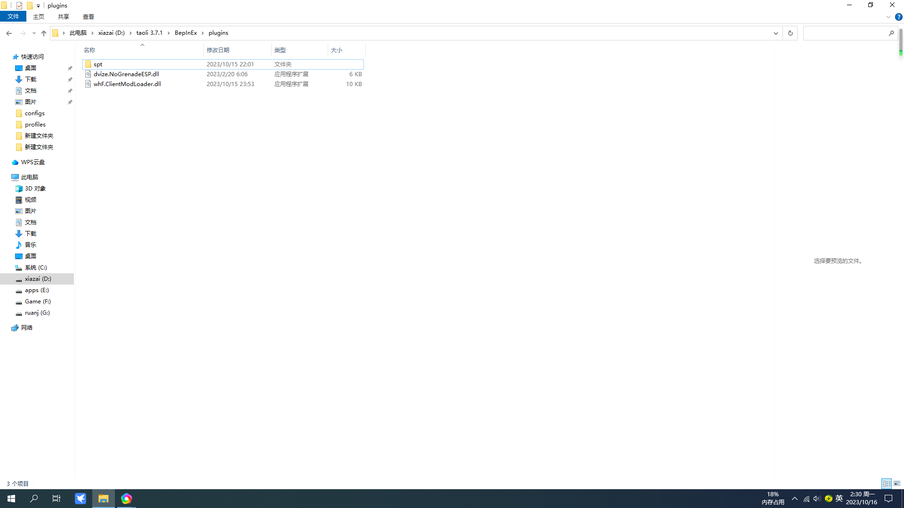Switch to the 共享 ribbon tab

[x=64, y=16]
